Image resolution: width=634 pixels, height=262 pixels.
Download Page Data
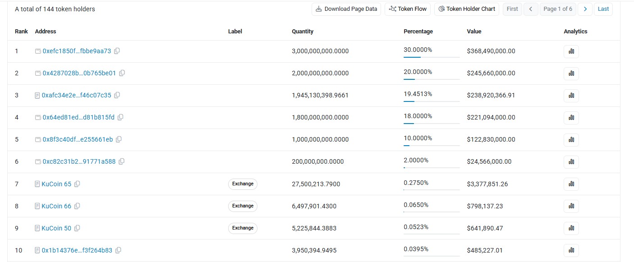346,9
